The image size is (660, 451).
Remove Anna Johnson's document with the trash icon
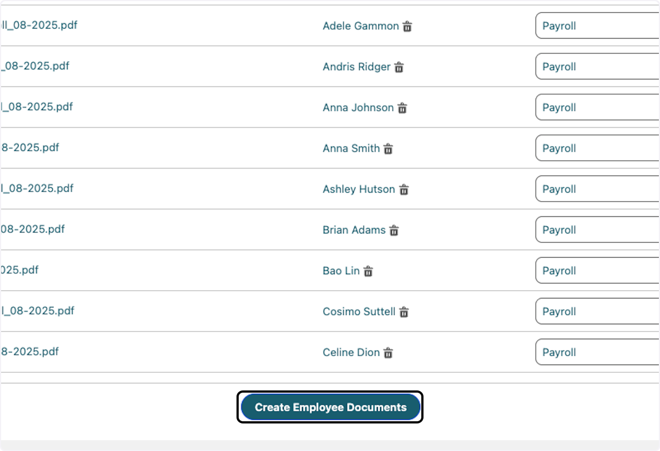click(402, 108)
